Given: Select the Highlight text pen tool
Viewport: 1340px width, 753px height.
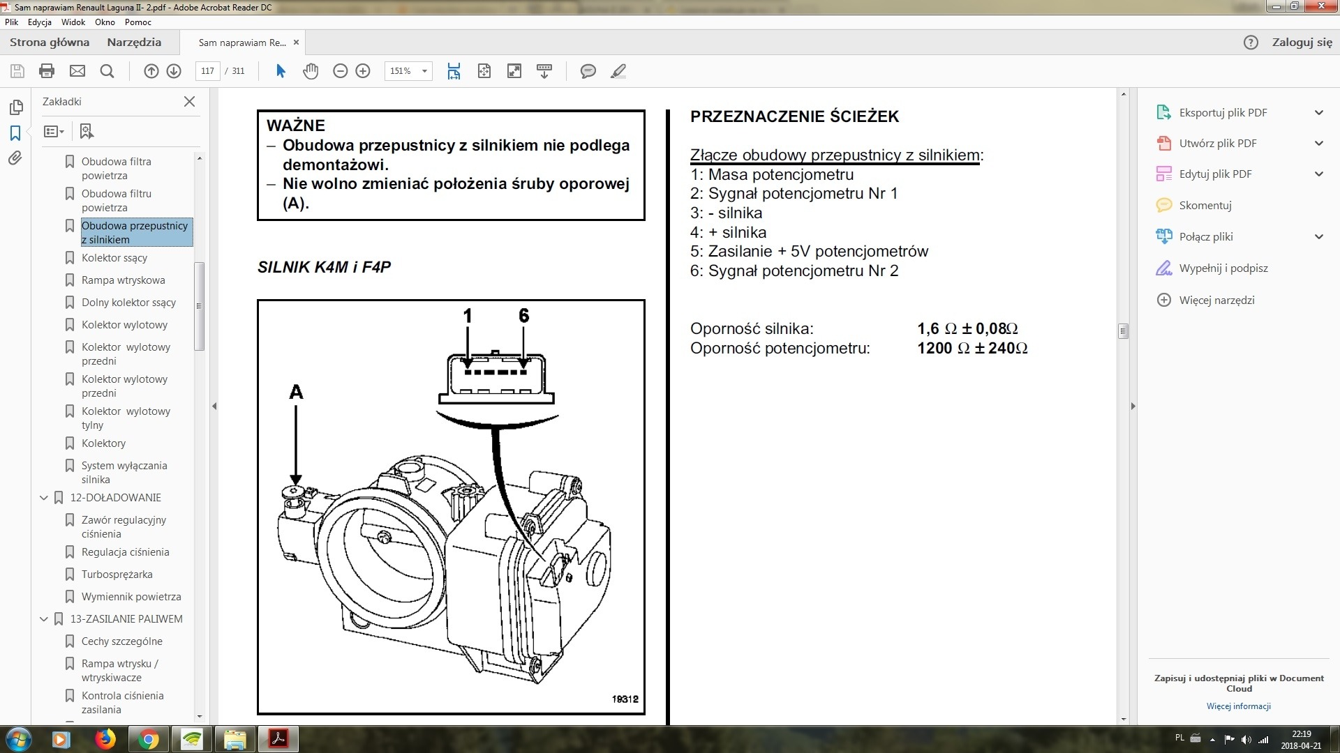Looking at the screenshot, I should 618,70.
